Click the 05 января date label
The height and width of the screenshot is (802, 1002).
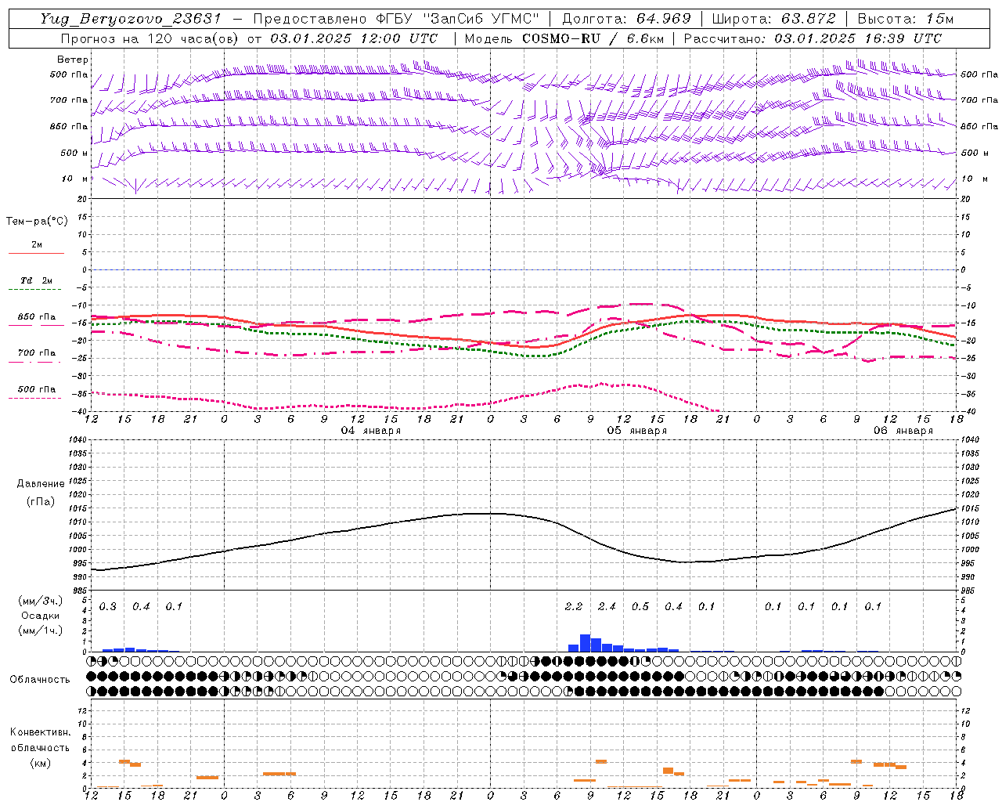636,431
